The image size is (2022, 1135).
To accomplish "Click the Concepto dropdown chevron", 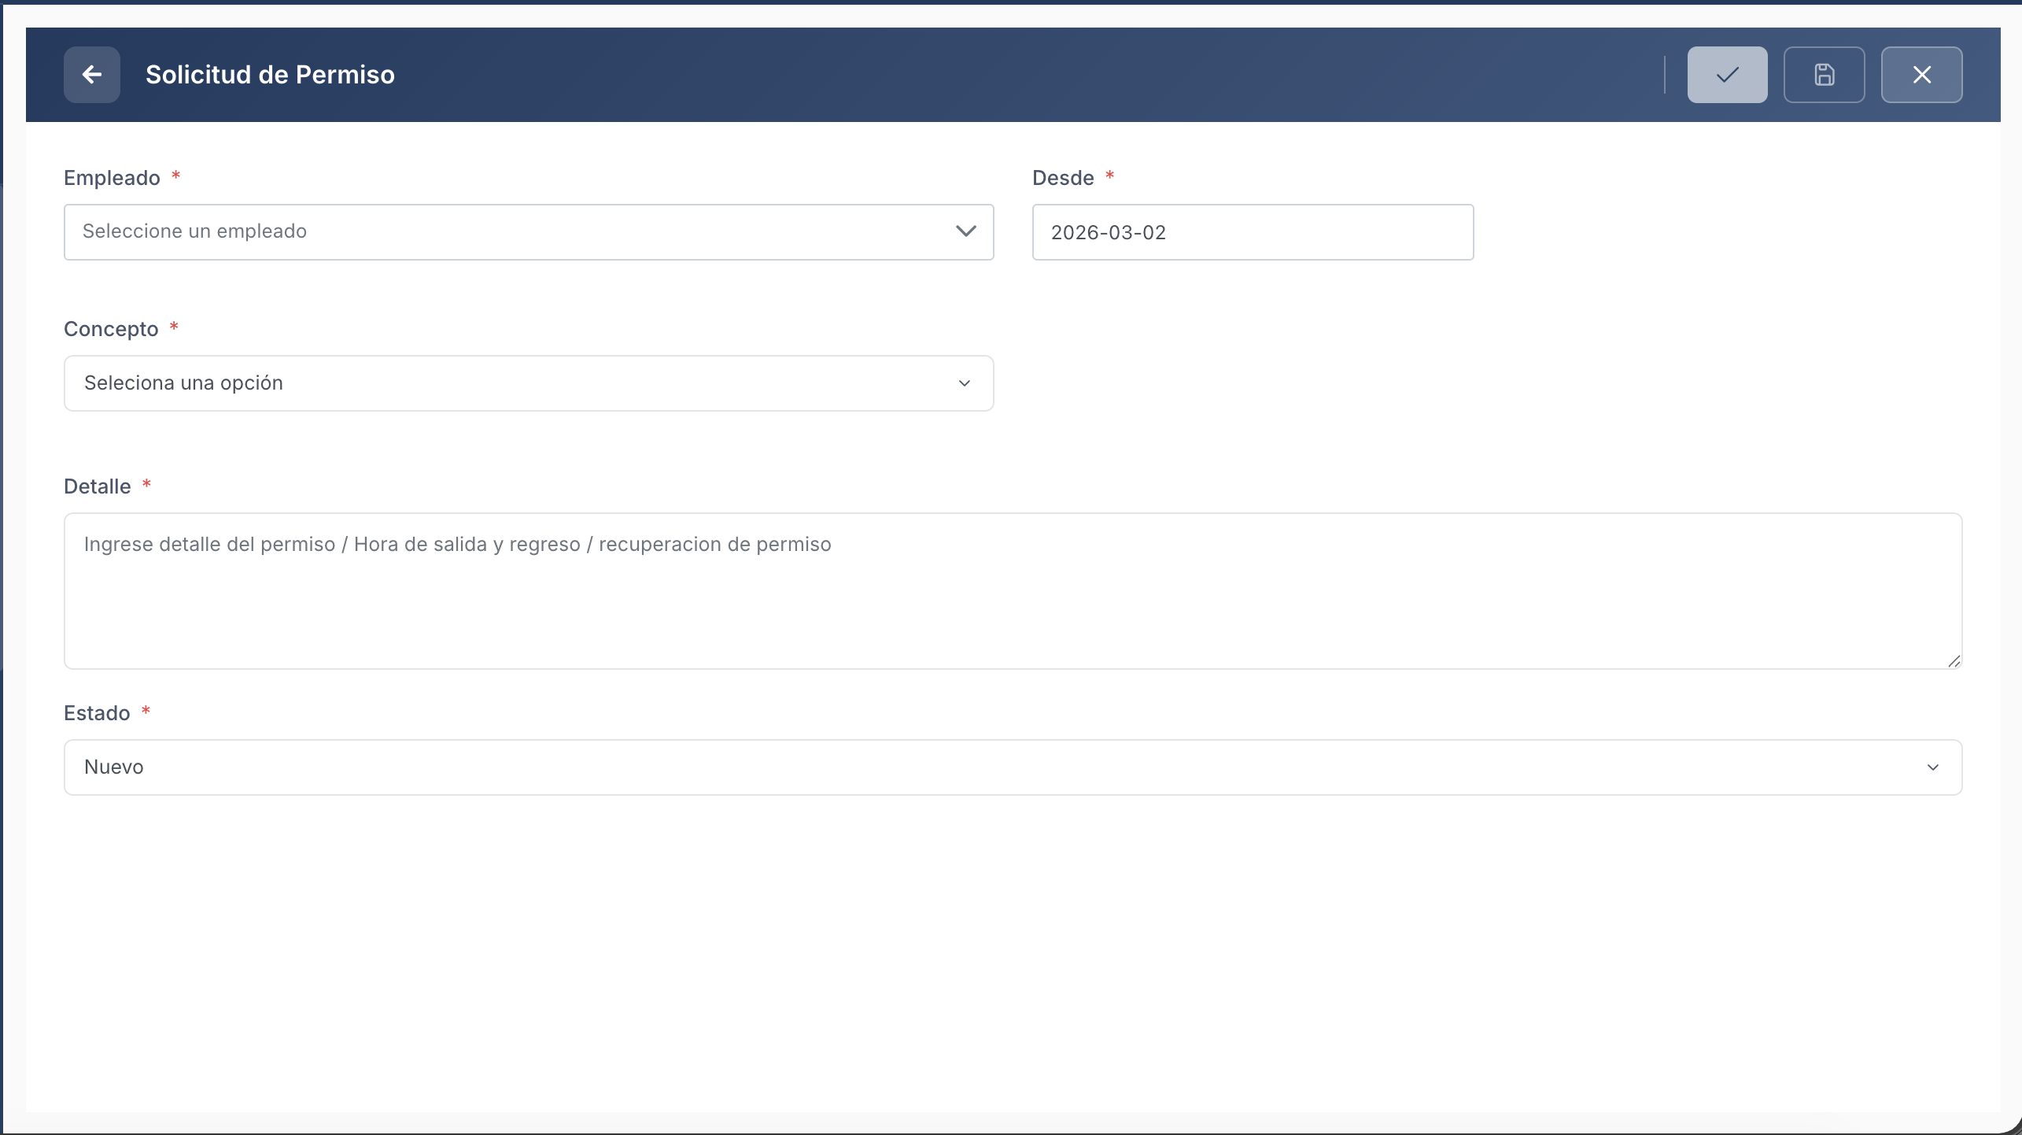I will click(x=964, y=383).
